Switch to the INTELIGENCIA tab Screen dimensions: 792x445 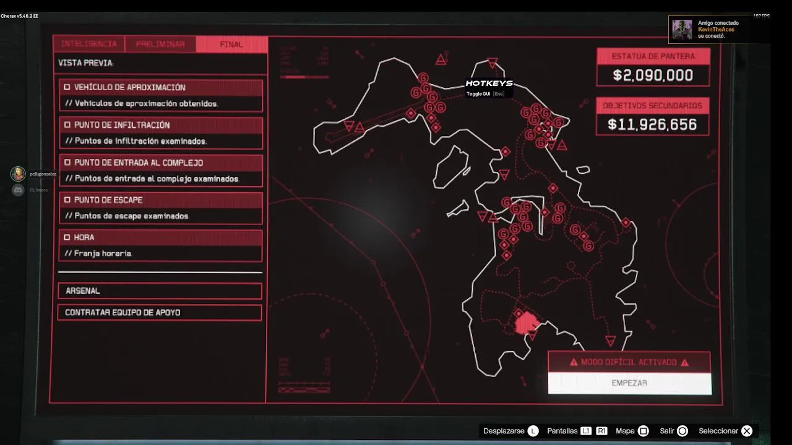(89, 44)
